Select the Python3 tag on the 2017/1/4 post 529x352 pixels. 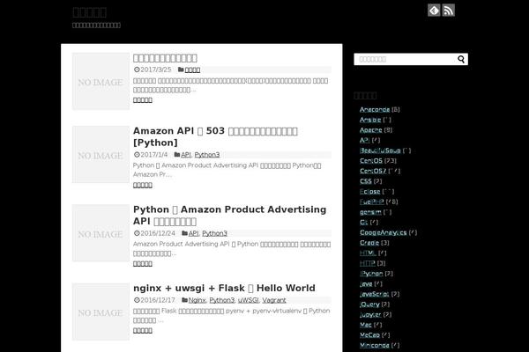[207, 155]
